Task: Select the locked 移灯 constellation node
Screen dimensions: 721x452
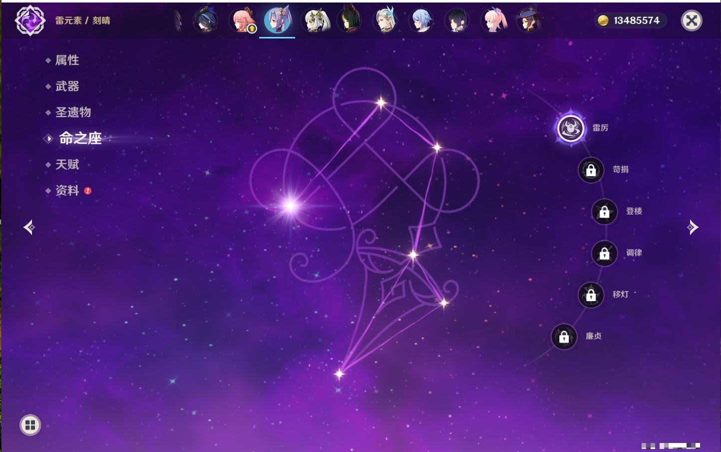Action: (x=591, y=295)
